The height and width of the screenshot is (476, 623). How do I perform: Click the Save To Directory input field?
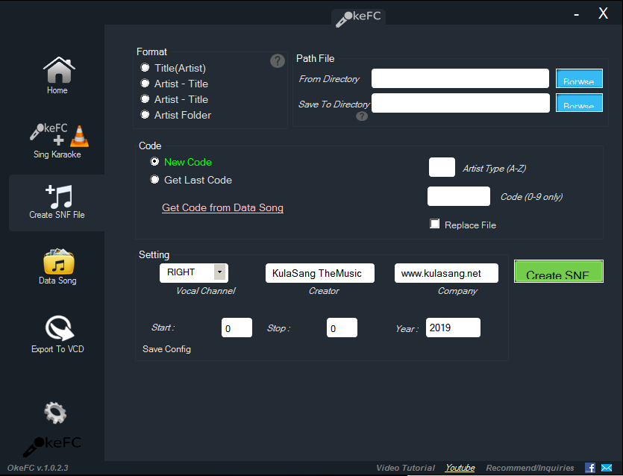tap(460, 103)
